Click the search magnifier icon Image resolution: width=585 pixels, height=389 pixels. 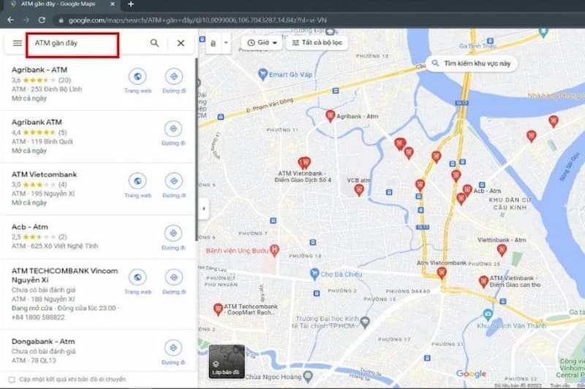coord(154,43)
